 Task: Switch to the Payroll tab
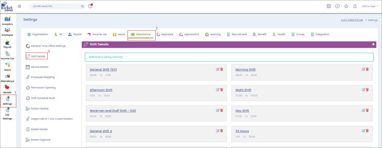(75, 34)
